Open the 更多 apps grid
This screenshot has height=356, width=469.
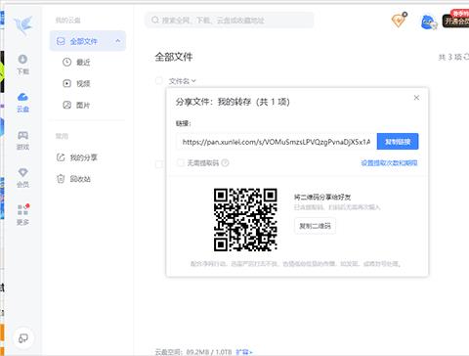coord(22,215)
